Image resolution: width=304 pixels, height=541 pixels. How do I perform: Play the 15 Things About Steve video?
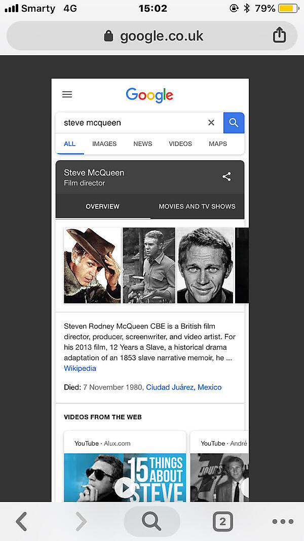pos(125,488)
